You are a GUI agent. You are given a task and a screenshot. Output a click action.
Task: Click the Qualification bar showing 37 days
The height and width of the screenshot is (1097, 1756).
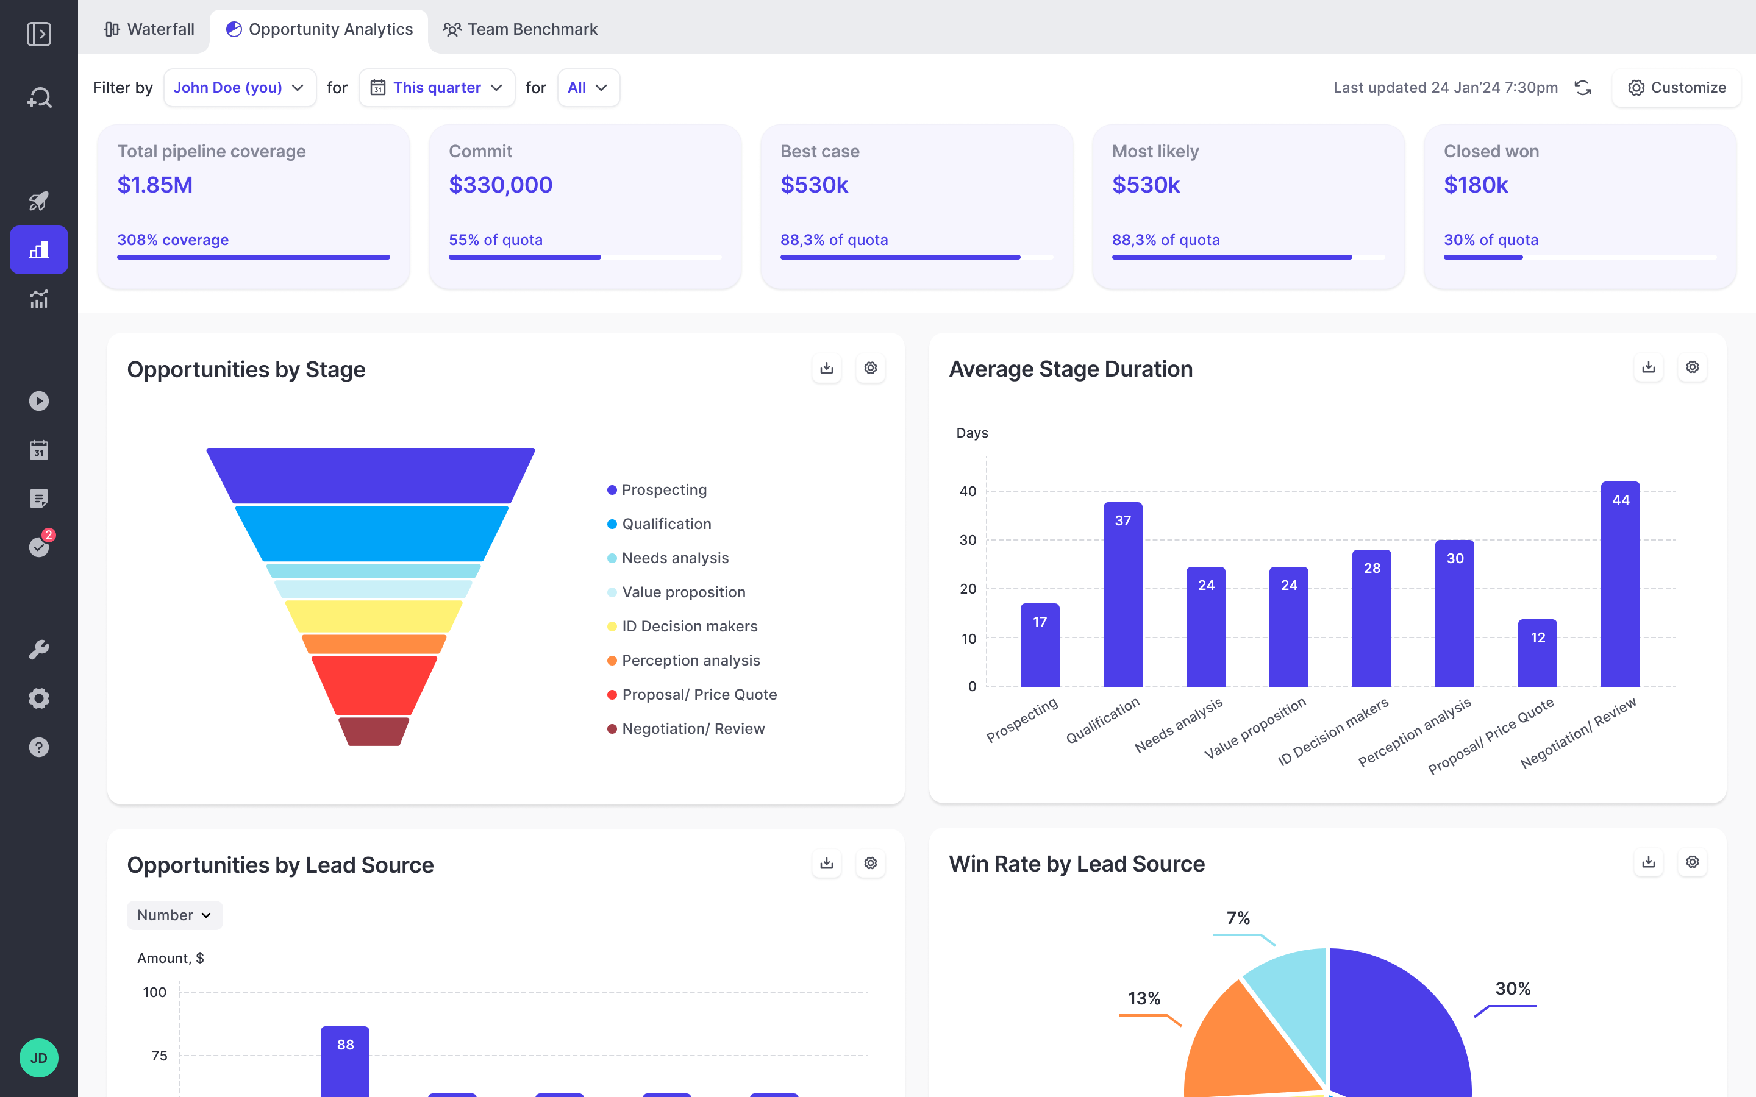click(1122, 594)
